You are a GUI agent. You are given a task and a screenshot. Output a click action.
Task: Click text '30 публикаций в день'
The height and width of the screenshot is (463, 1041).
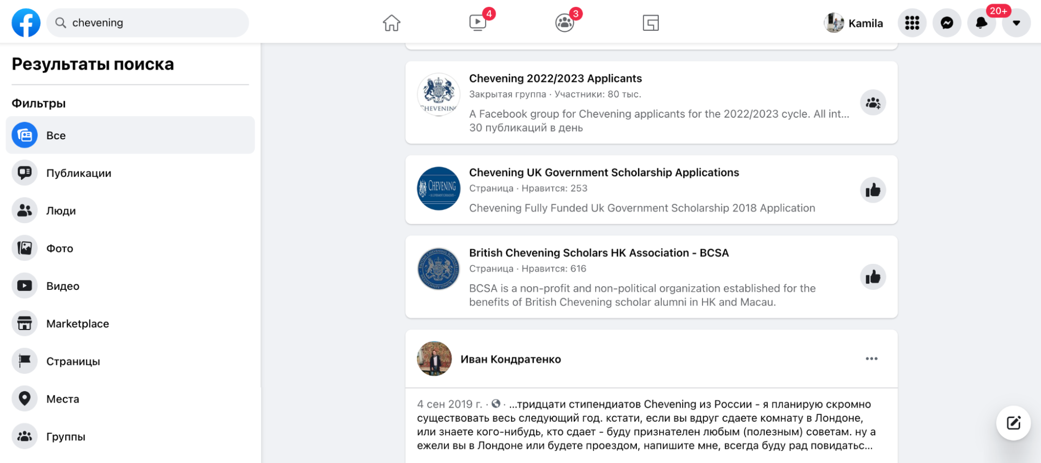pyautogui.click(x=526, y=128)
